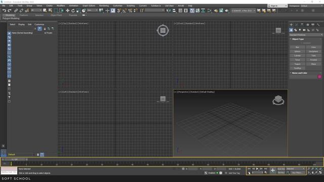Screen dimensions: 324x182
Task: Toggle Spinner Snap button
Action: pyautogui.click(x=135, y=11)
